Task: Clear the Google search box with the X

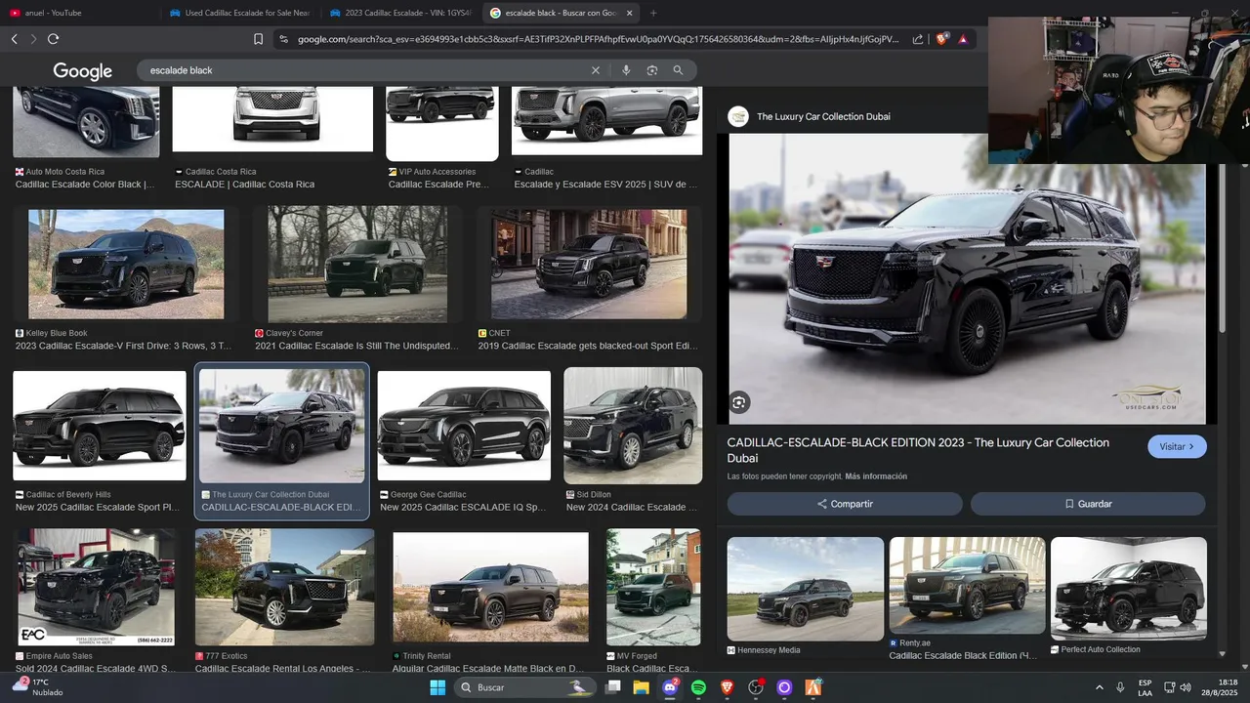Action: [596, 70]
